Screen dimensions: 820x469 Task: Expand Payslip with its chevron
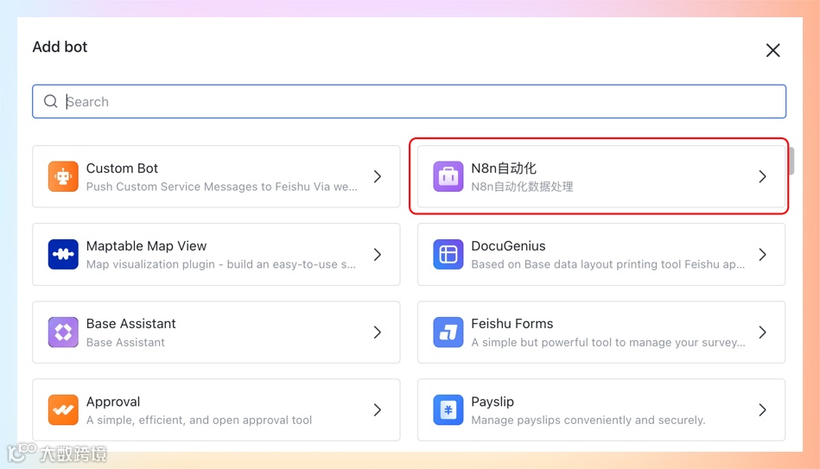click(x=762, y=409)
